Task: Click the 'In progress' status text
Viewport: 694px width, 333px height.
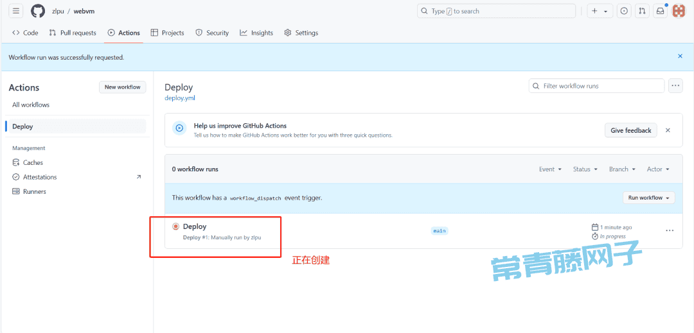Action: point(612,236)
